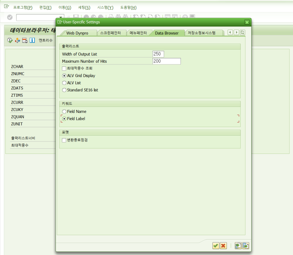This screenshot has height=255, width=293.
Task: Tick the 최대적중수 조회 checkbox
Action: tap(64, 69)
